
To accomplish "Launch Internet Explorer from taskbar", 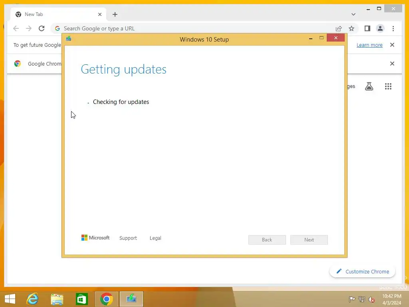I will click(x=33, y=299).
